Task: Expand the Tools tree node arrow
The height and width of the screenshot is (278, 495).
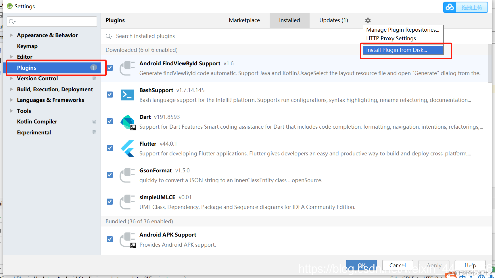Action: tap(11, 111)
